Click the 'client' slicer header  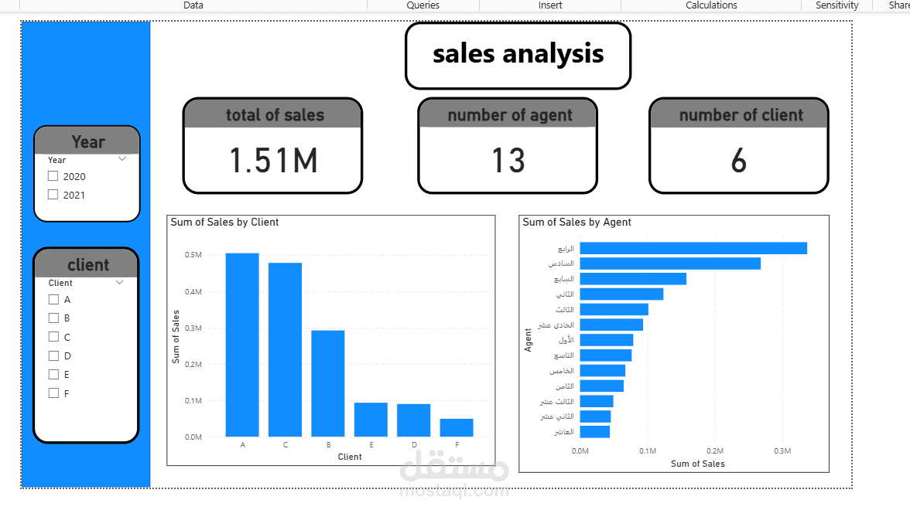point(87,265)
